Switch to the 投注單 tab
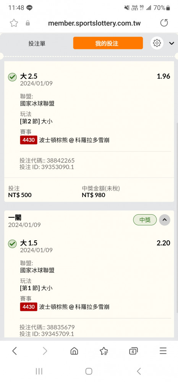The image size is (178, 382). coord(37,44)
